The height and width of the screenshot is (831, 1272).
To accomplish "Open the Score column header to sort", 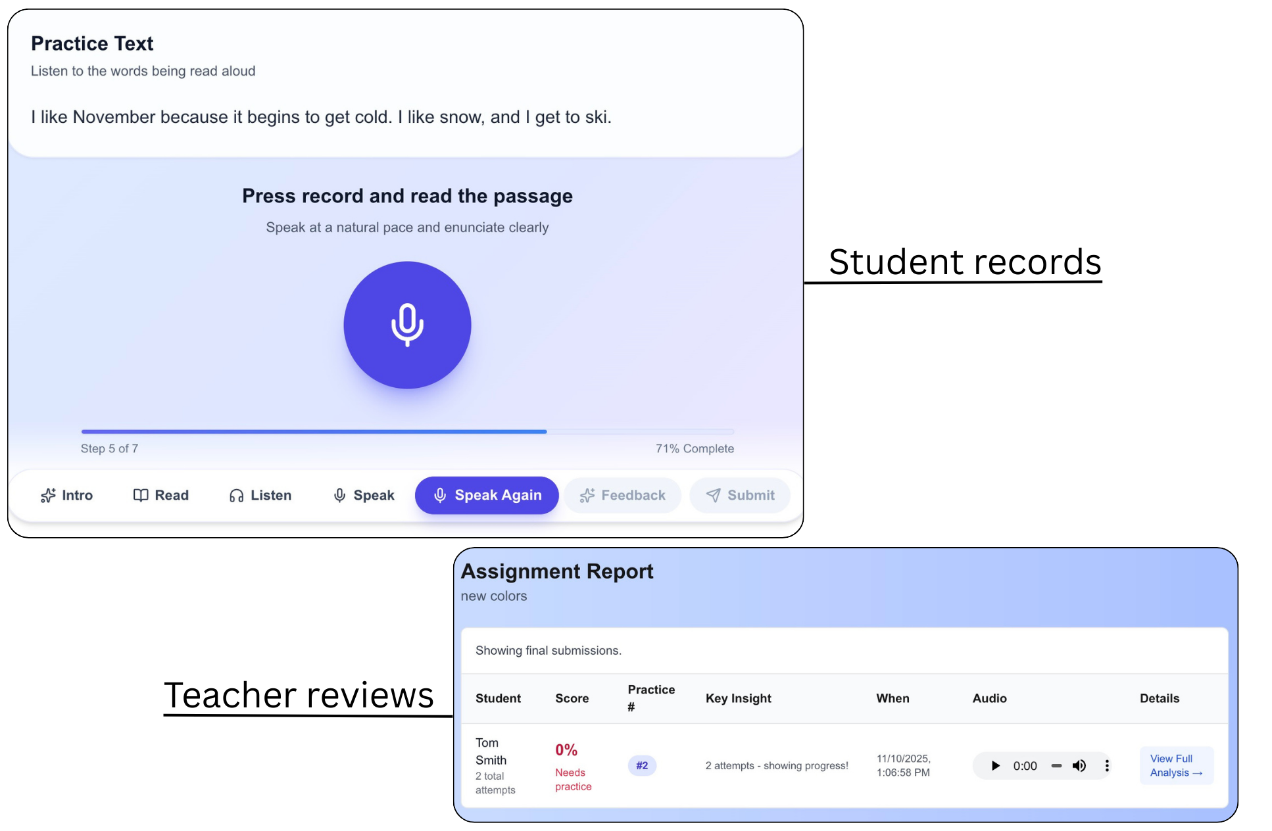I will point(572,698).
